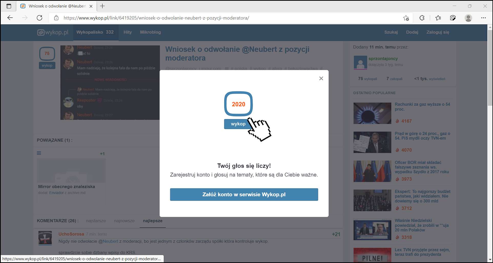The height and width of the screenshot is (263, 493).
Task: Click the wykop button under the 75 counter
Action: coord(47,65)
